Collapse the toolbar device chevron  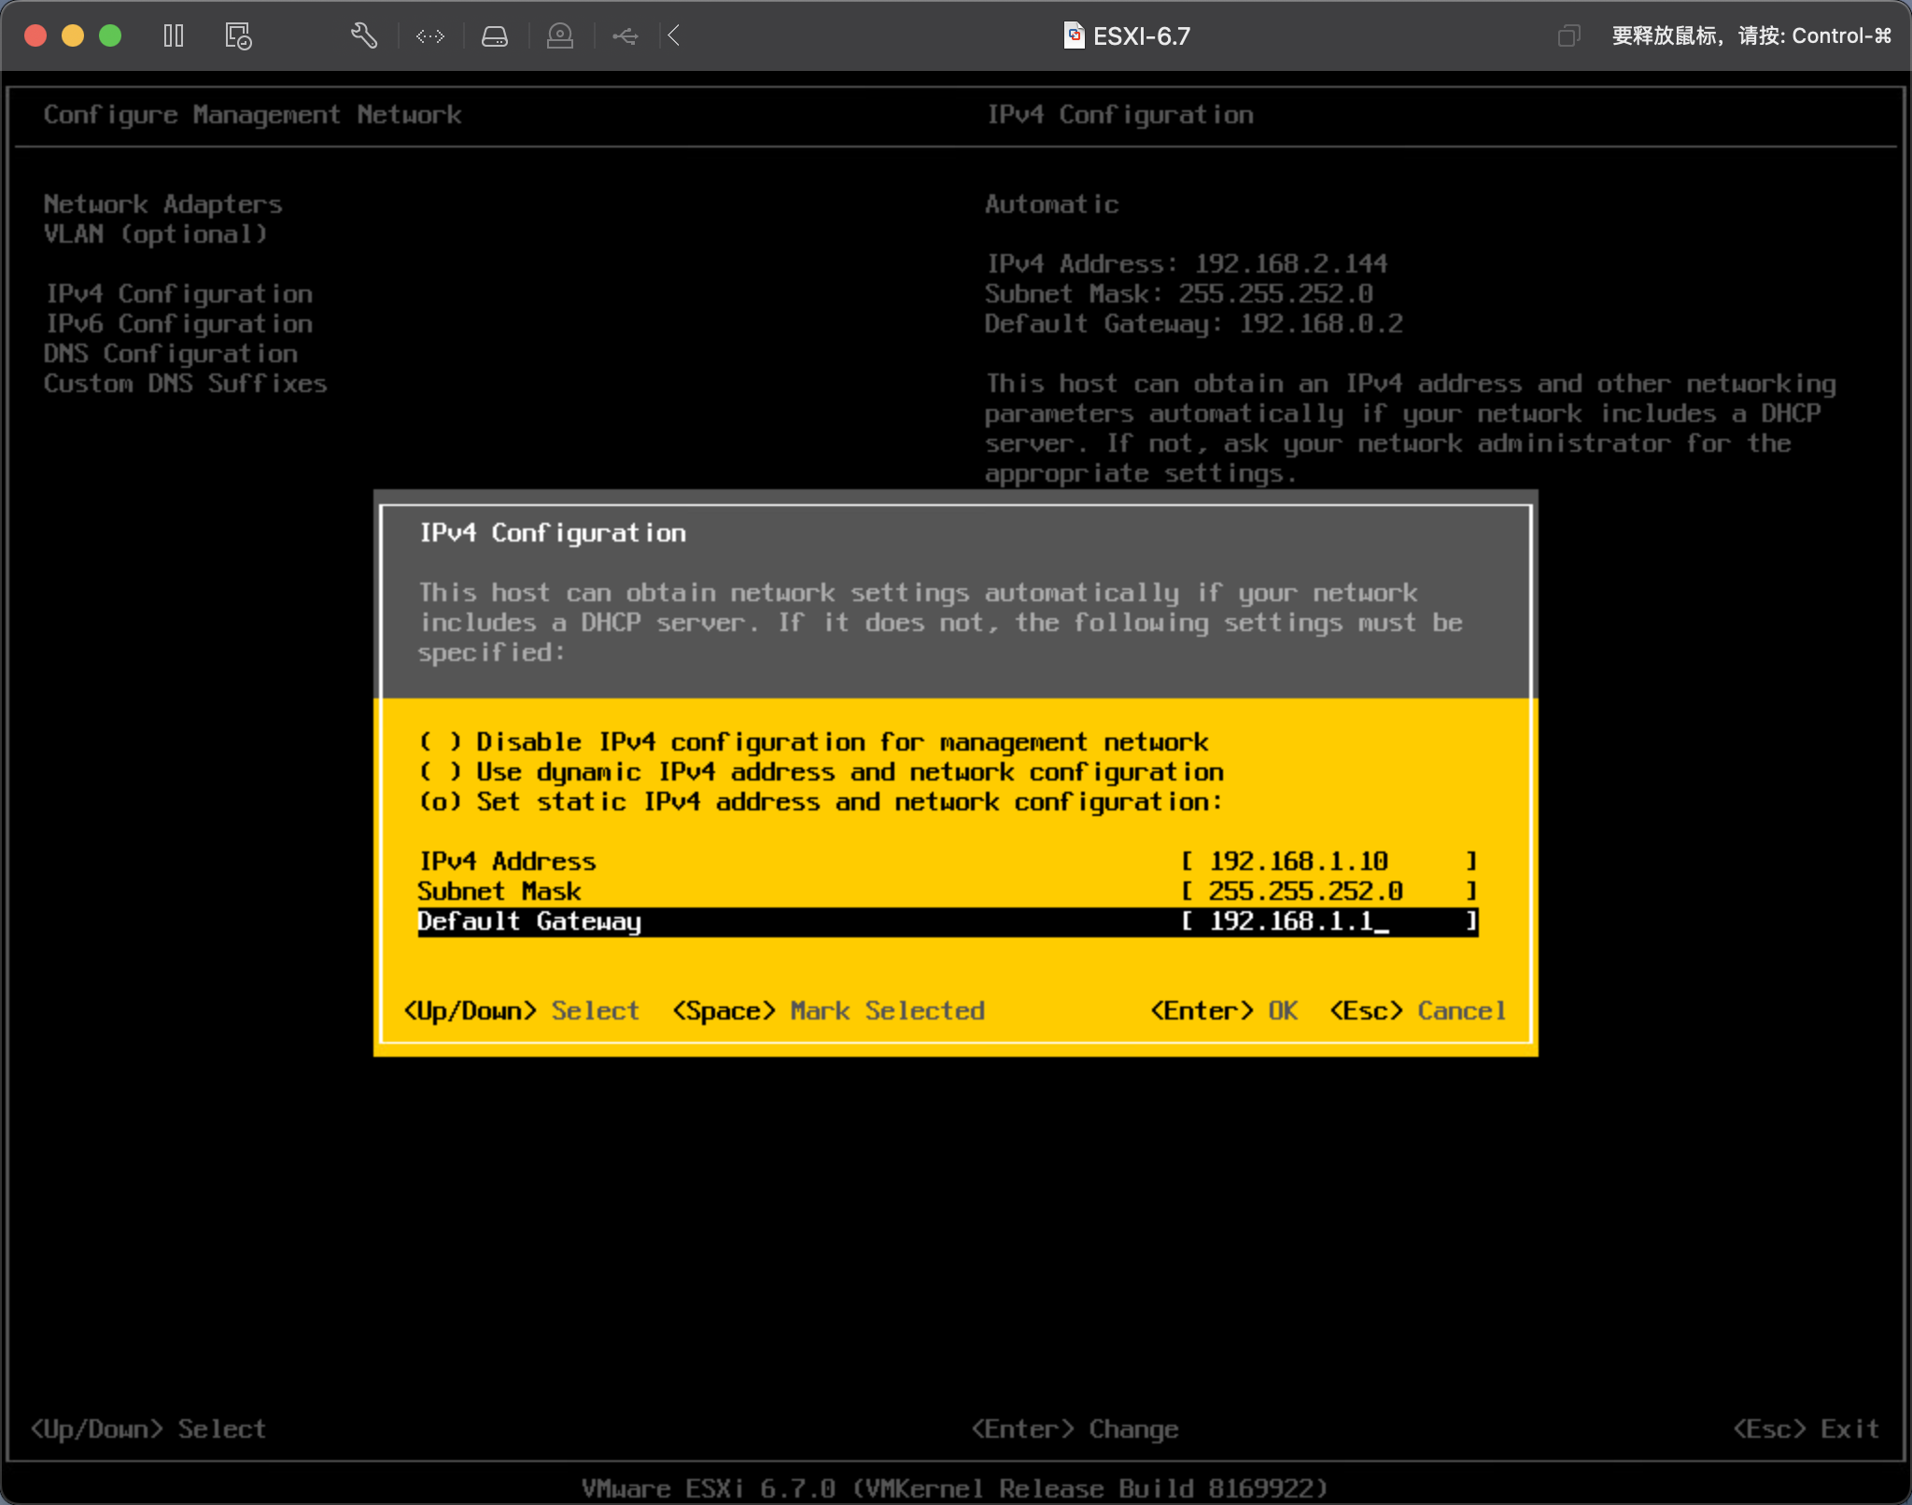click(x=674, y=35)
